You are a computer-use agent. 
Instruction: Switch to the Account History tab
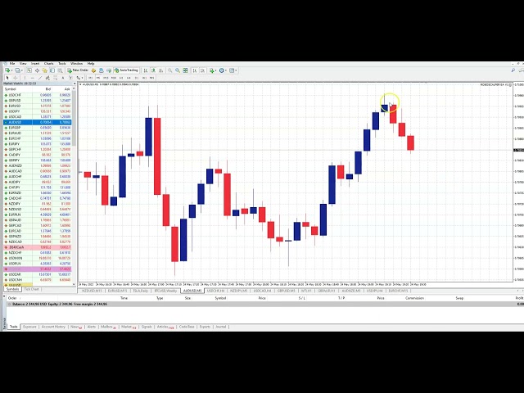coord(52,326)
